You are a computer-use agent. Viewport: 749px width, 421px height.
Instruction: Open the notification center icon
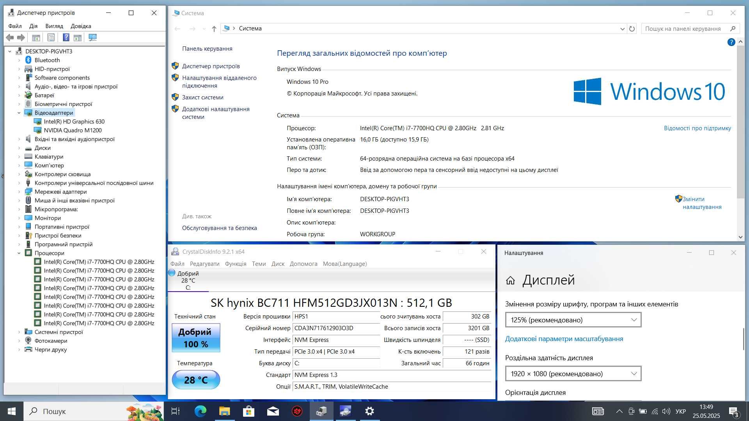tap(733, 412)
